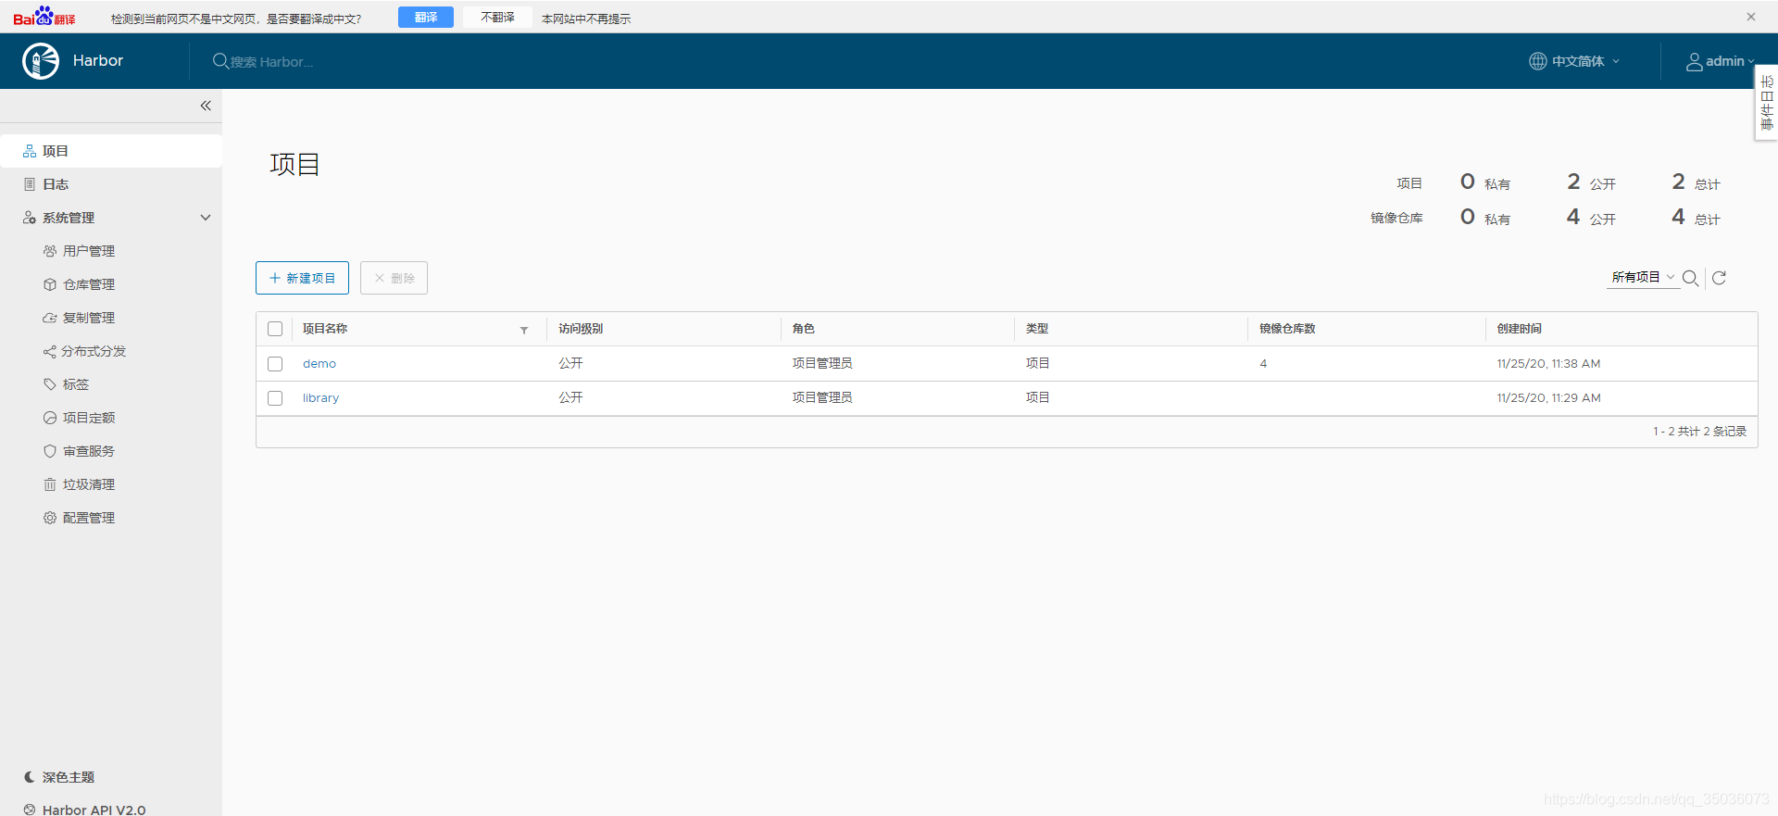Click the 标签 tag icon
The image size is (1778, 816).
tap(50, 384)
